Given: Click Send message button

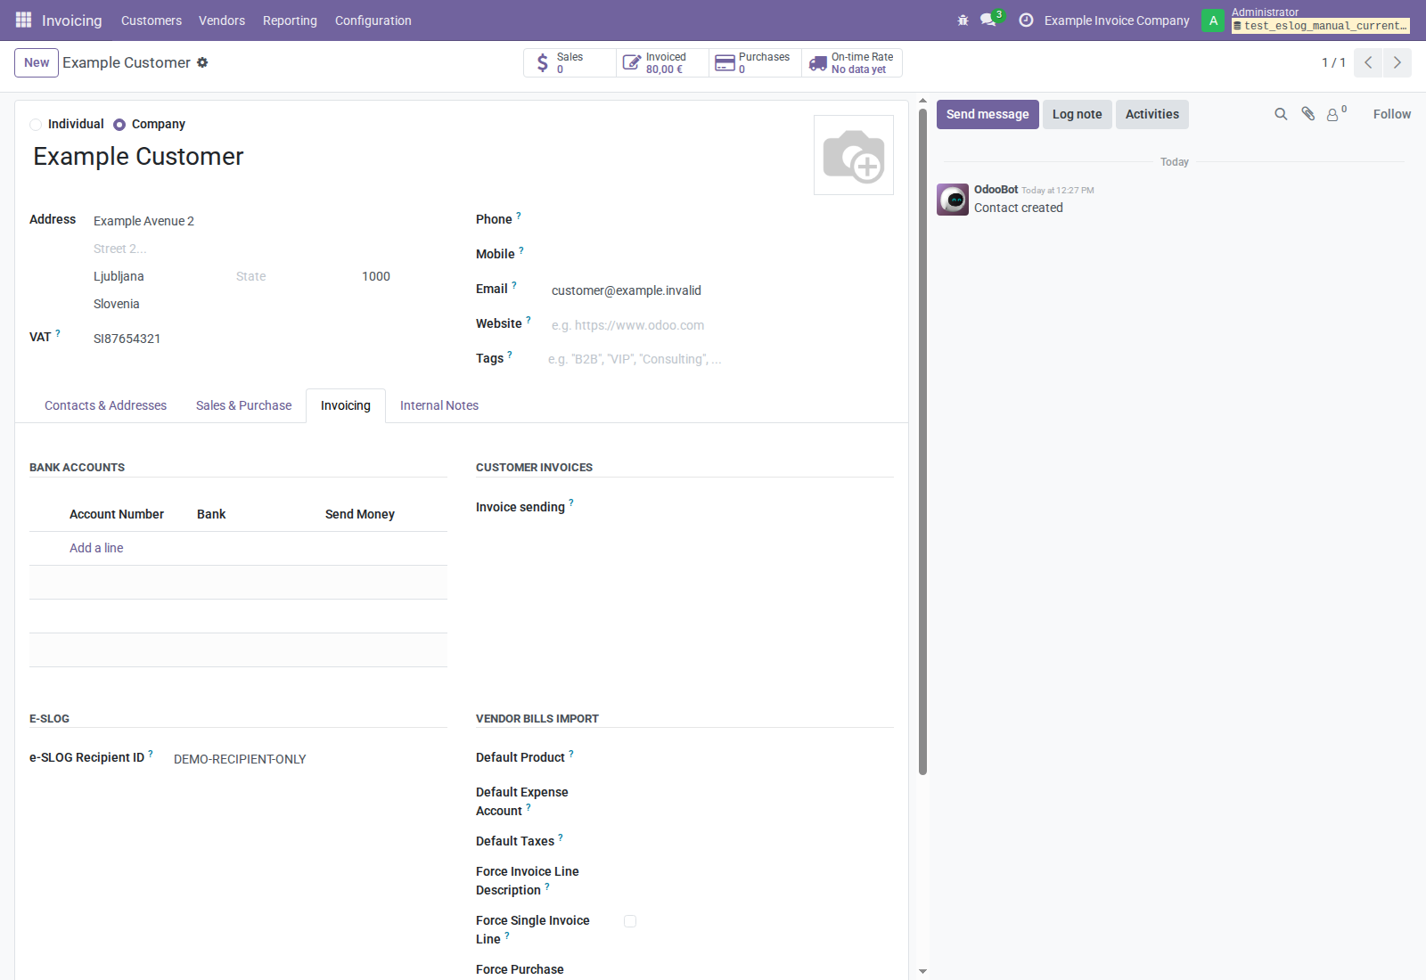Looking at the screenshot, I should point(988,114).
